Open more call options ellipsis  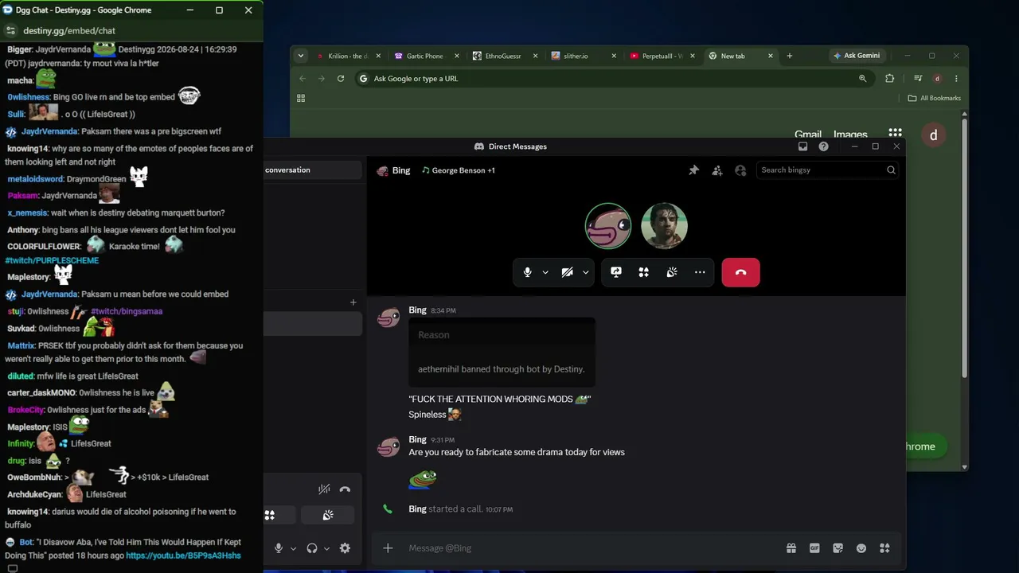[700, 272]
